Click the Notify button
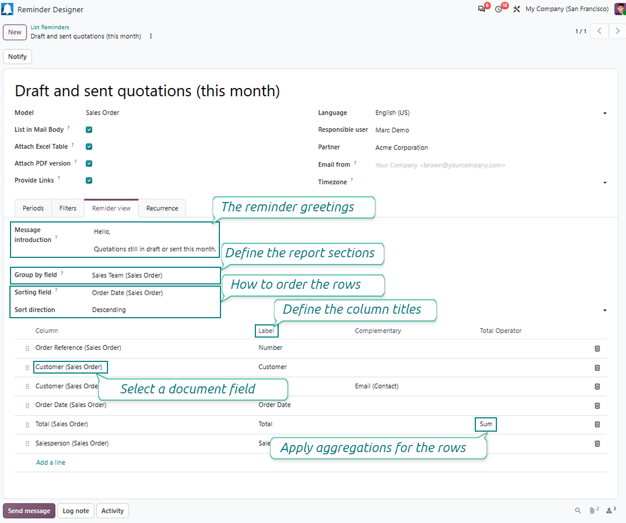 tap(18, 56)
